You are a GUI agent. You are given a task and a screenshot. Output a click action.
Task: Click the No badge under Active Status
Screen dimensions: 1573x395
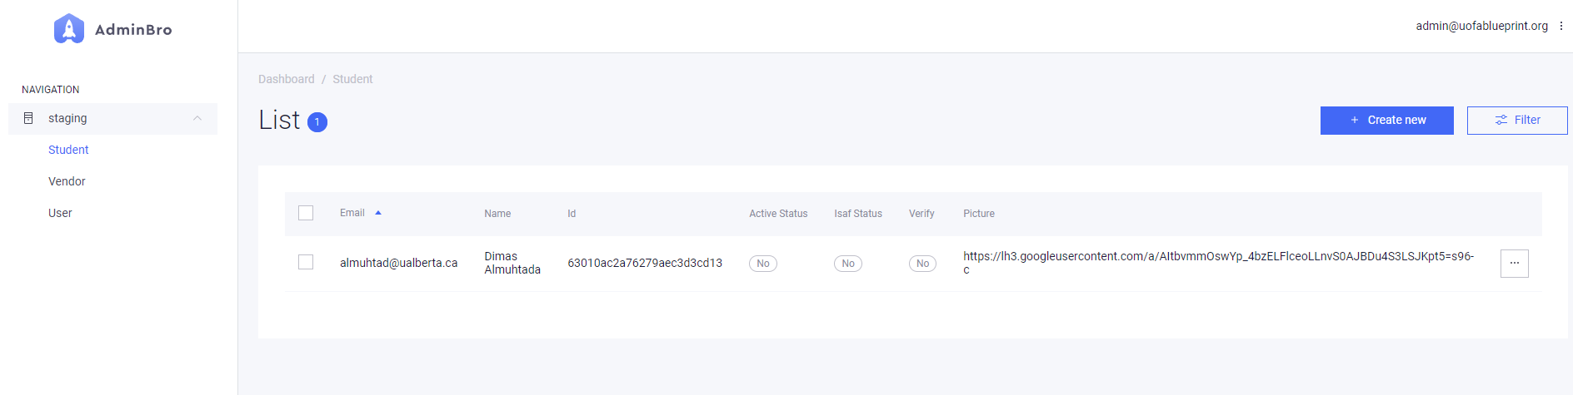pos(763,264)
